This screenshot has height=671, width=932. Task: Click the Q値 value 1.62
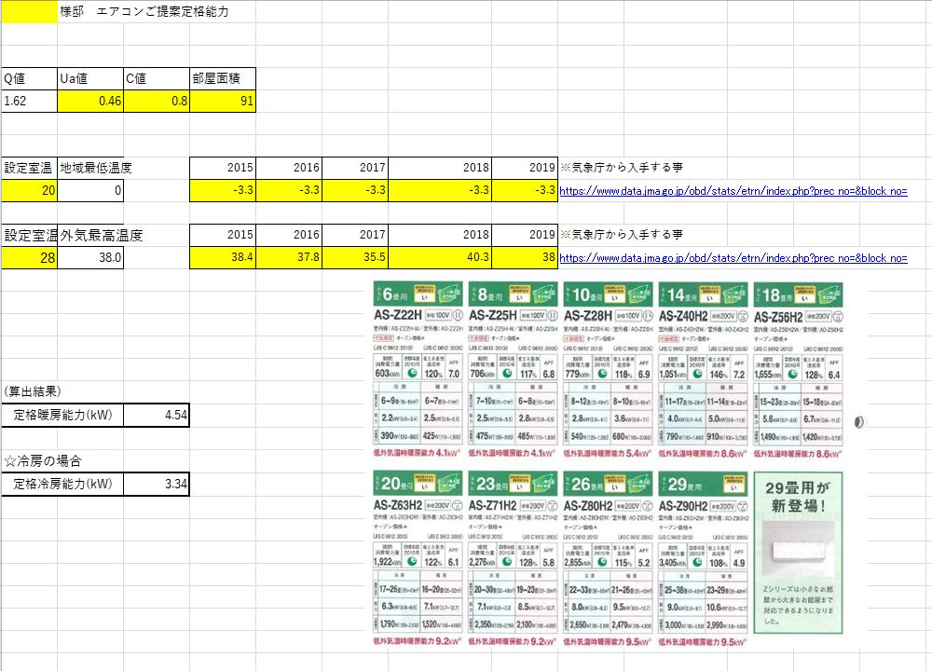click(x=29, y=101)
